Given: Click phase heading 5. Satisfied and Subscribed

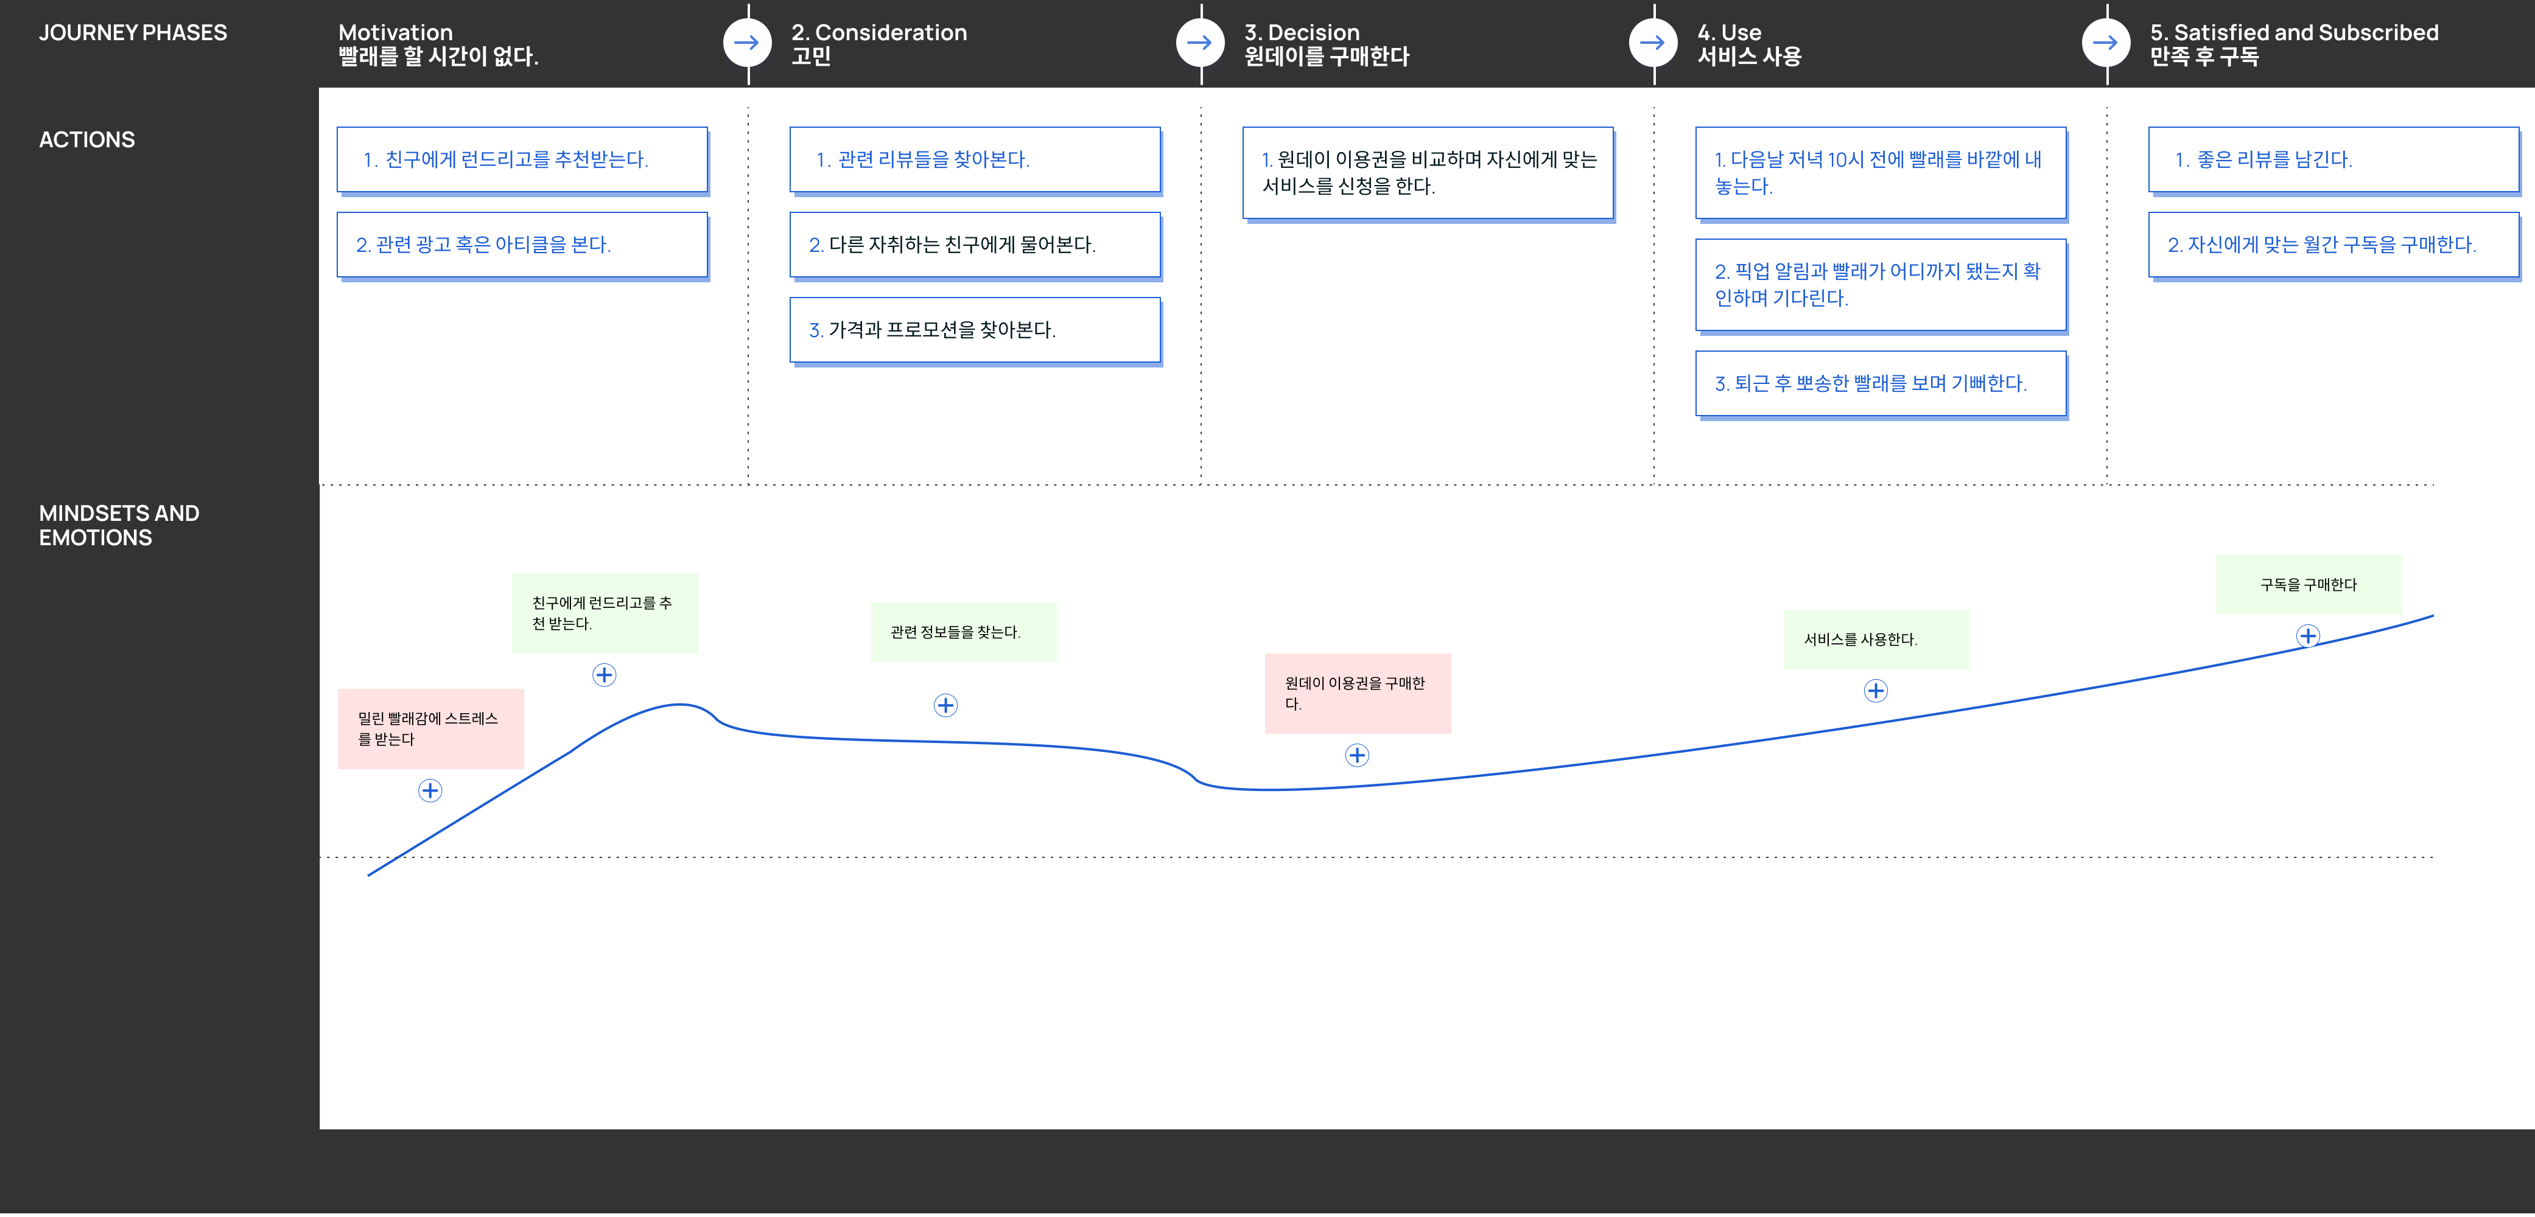Looking at the screenshot, I should [2294, 44].
